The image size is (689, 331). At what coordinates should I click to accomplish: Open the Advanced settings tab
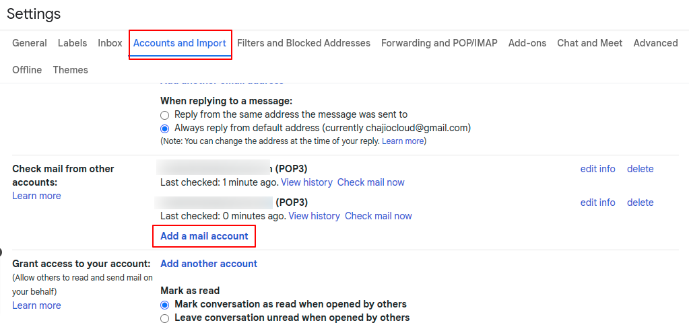click(655, 43)
